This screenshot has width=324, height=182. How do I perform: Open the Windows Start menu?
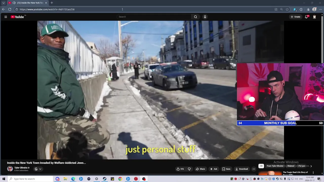coord(4,179)
